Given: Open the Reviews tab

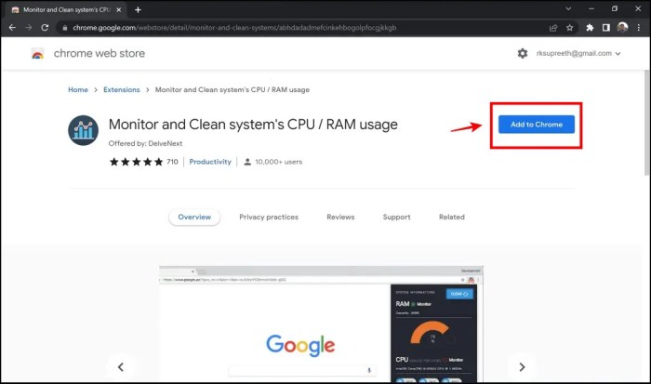Looking at the screenshot, I should coord(340,218).
